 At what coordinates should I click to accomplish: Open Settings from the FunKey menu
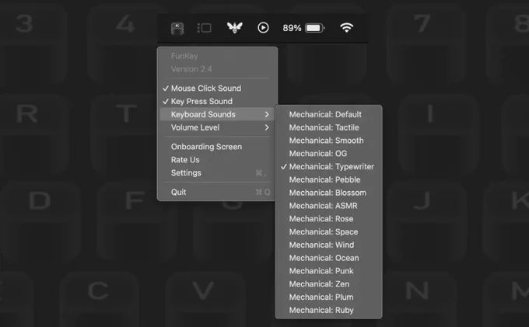click(x=217, y=173)
